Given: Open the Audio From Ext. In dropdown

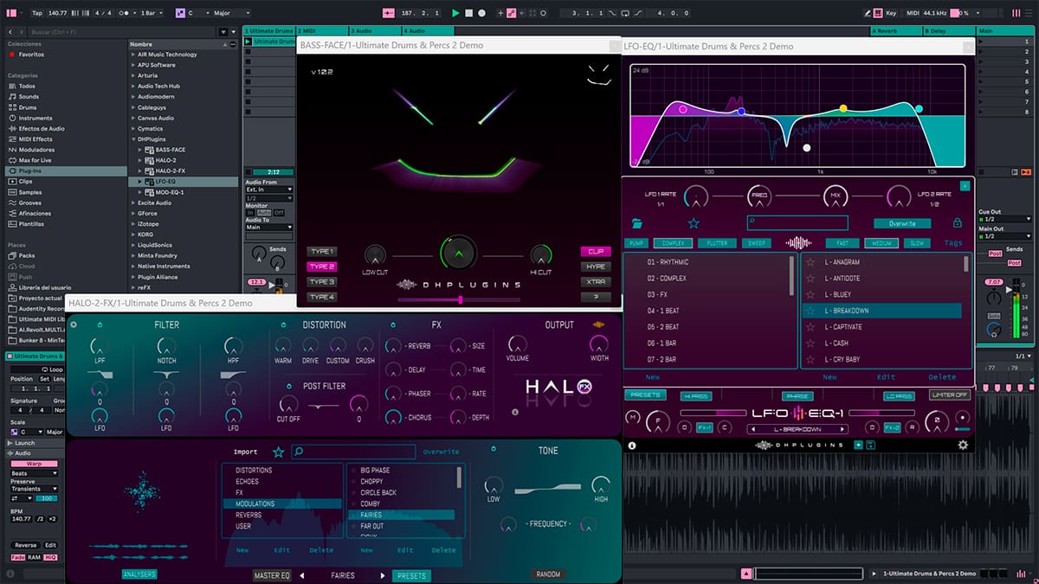Looking at the screenshot, I should click(x=269, y=189).
